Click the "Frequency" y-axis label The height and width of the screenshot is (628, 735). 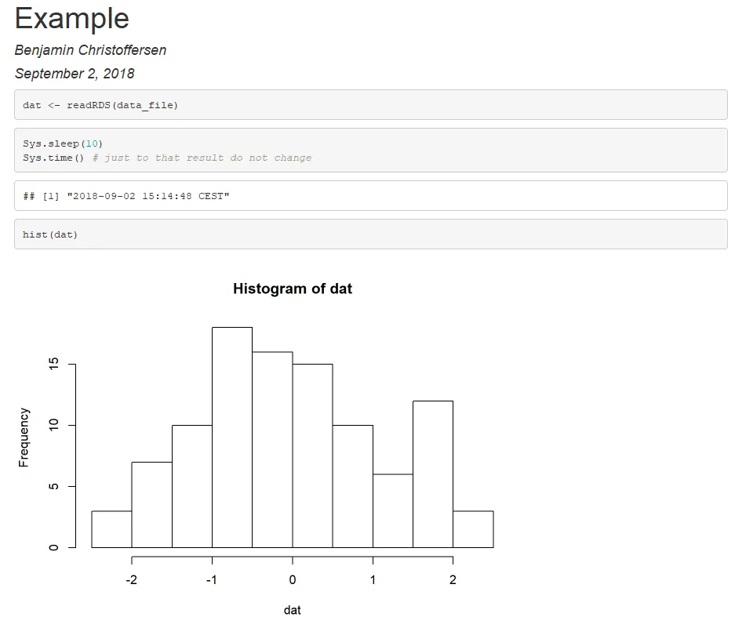(24, 437)
